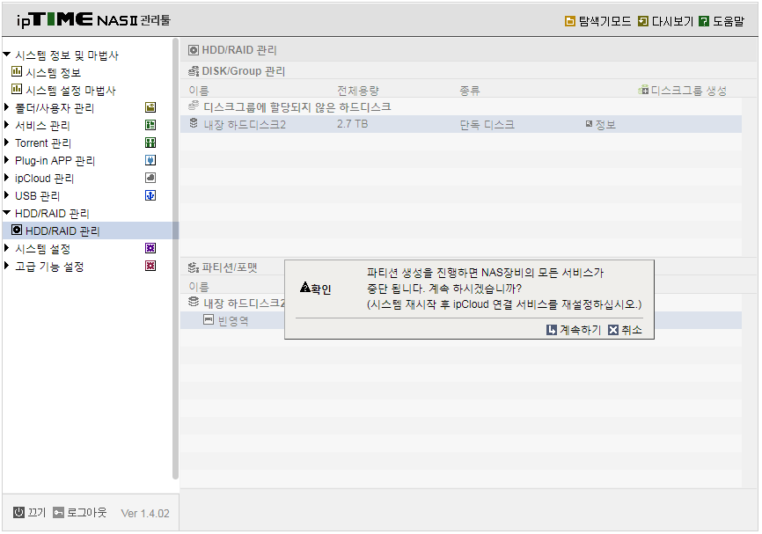
Task: Expand the 폴더/사용자 관리 tree arrow
Action: (x=7, y=107)
